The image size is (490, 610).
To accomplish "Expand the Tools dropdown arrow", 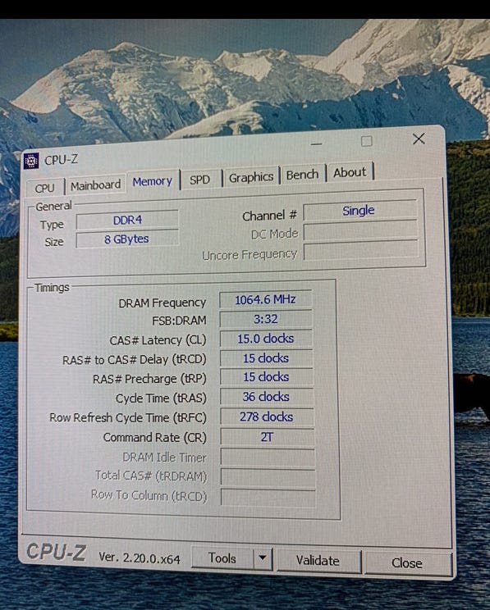I will (263, 558).
